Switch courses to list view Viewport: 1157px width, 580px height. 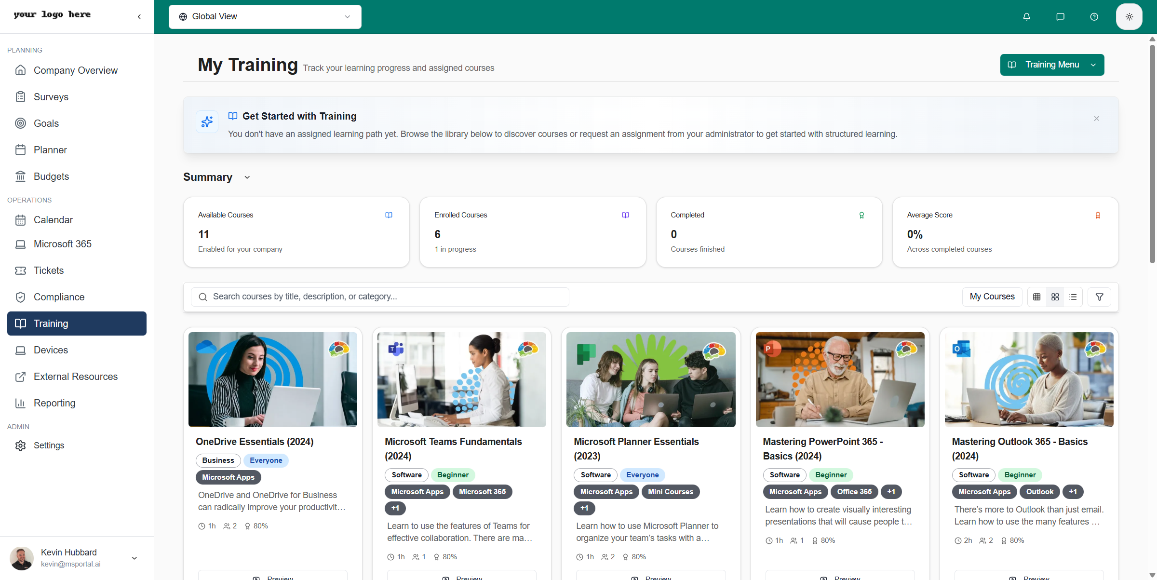coord(1073,297)
